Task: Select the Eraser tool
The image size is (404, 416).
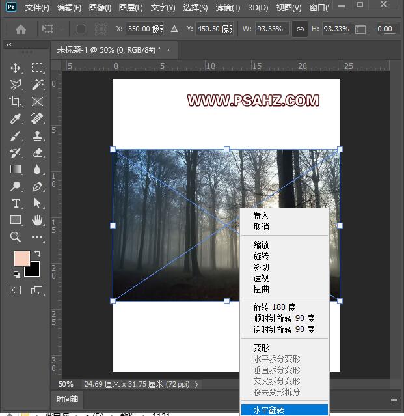Action: pos(37,152)
